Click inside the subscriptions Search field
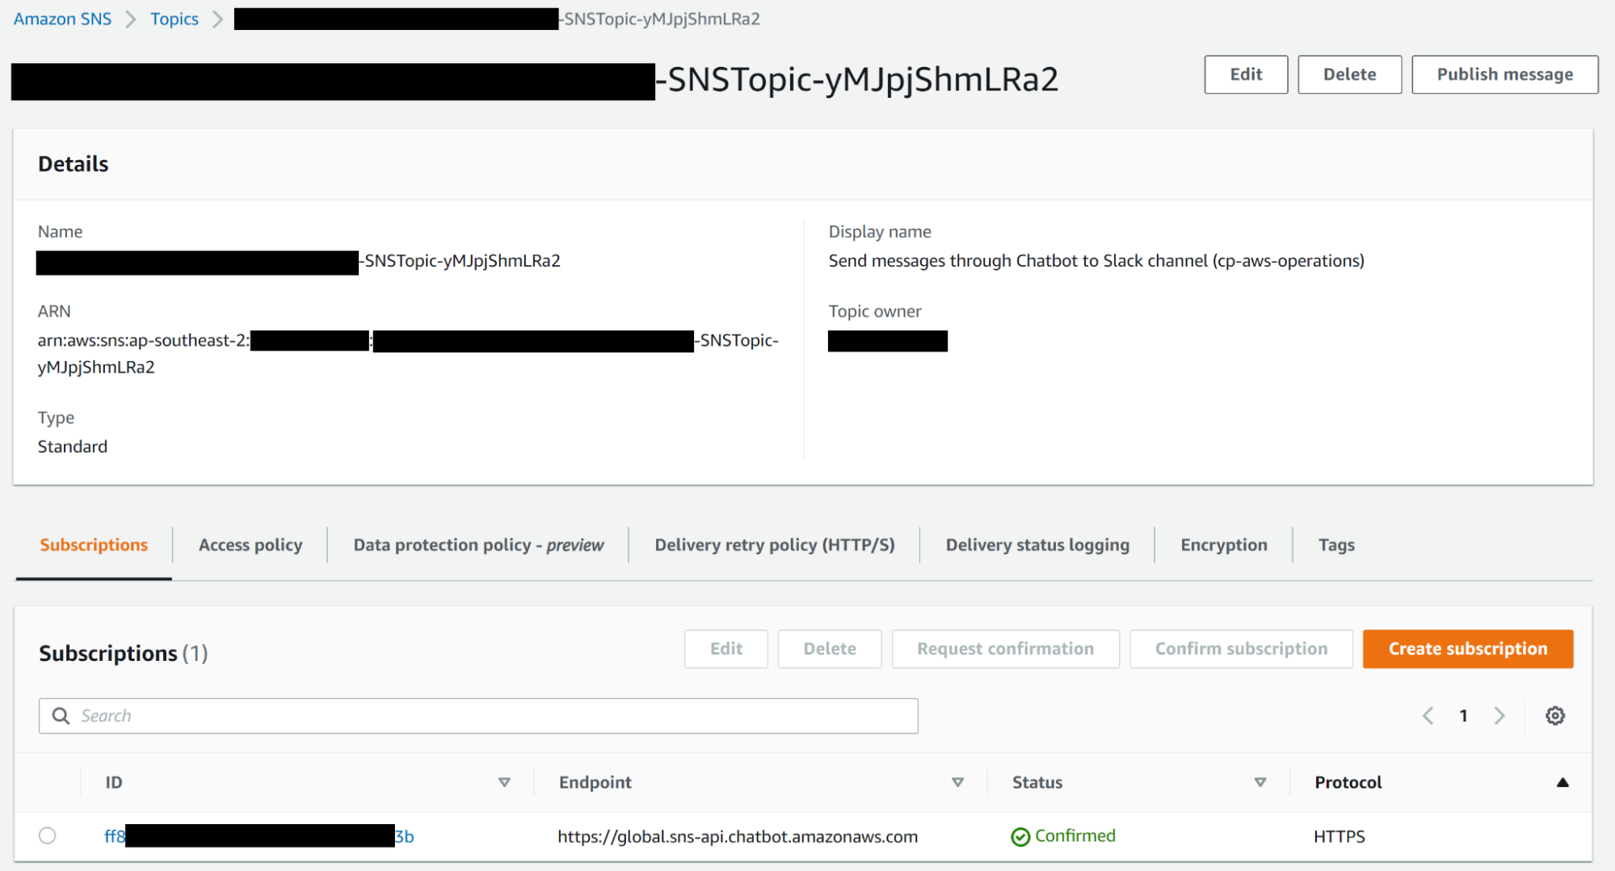 [x=323, y=715]
